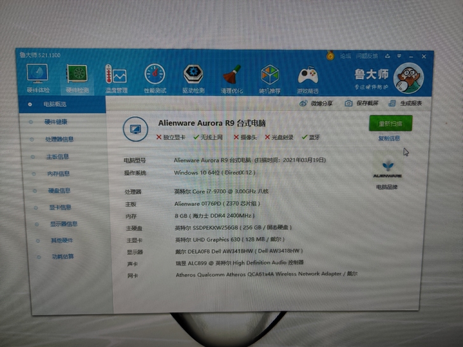Click the 无线上网 status indicator
This screenshot has width=463, height=347.
coord(208,137)
